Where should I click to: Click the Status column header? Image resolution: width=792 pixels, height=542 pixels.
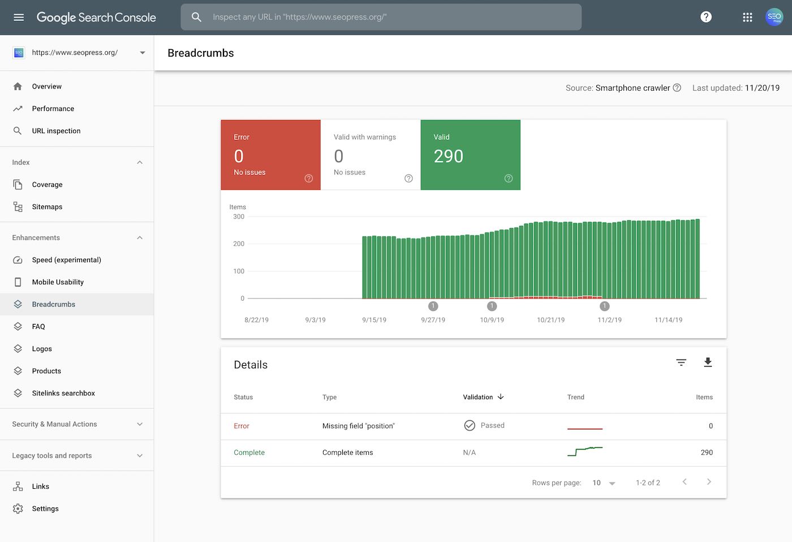click(x=243, y=397)
